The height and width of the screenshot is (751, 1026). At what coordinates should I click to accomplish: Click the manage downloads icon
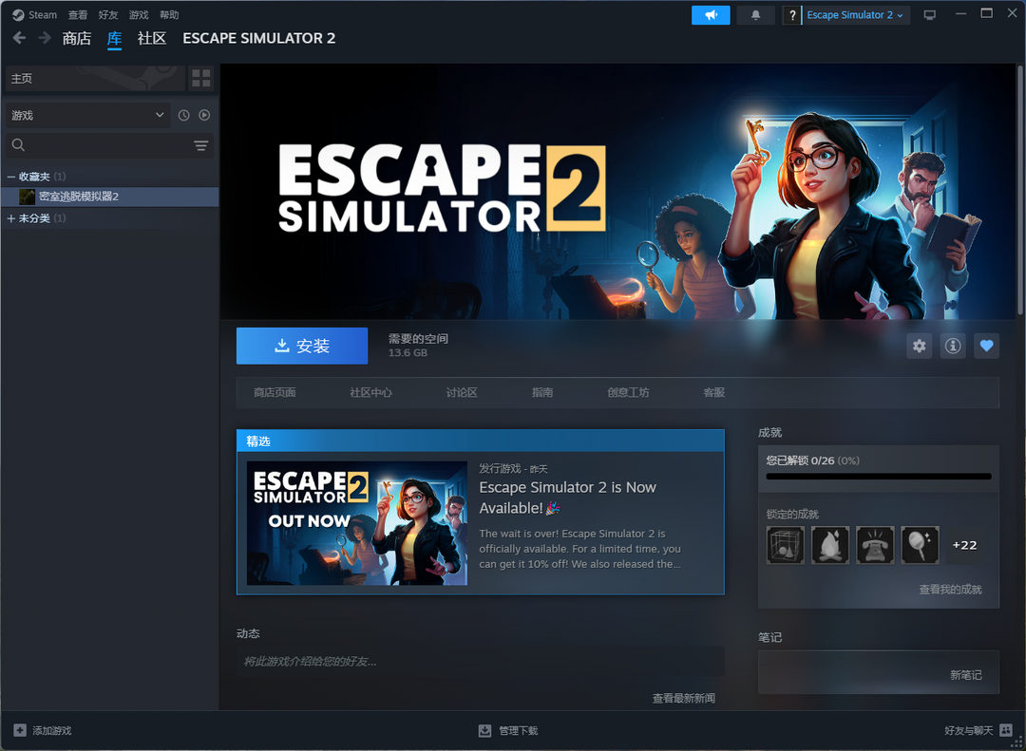[x=484, y=730]
